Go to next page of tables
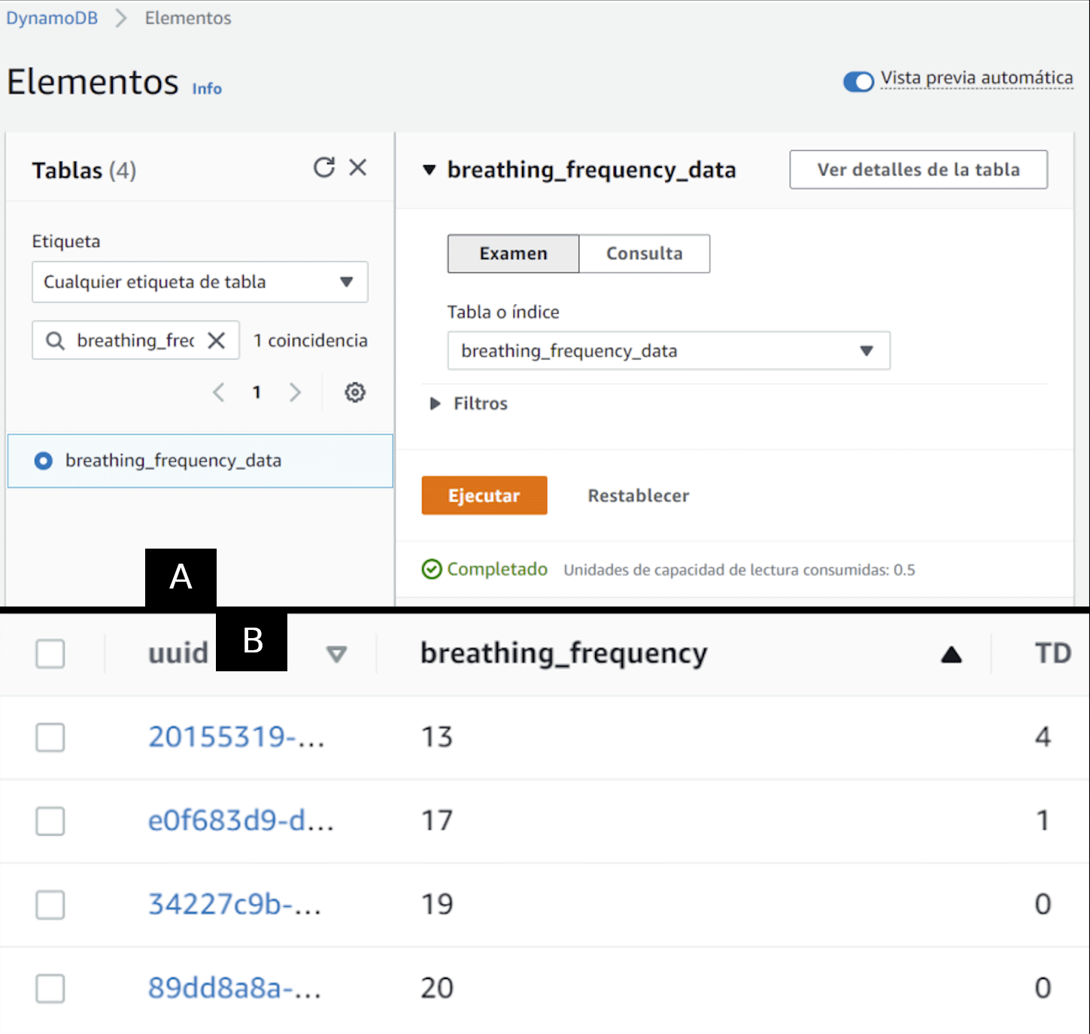 point(295,392)
